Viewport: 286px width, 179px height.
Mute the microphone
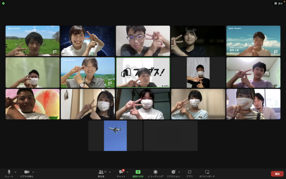click(x=9, y=172)
